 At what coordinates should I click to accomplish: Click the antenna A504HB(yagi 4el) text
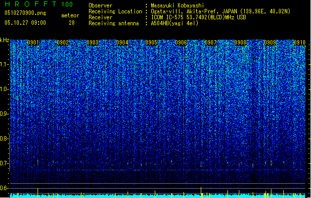(x=175, y=23)
